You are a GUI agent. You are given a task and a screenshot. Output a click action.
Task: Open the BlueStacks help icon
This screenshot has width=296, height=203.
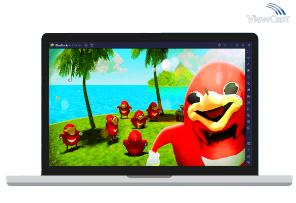219,45
